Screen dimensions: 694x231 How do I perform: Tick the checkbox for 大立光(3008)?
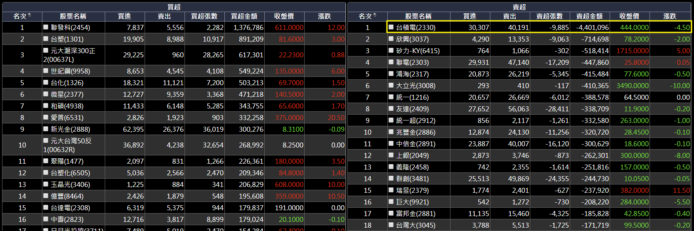click(391, 85)
